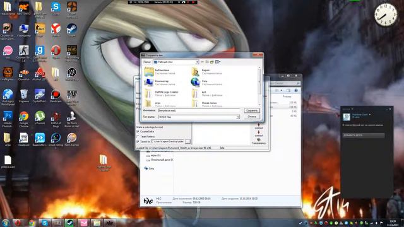Click the up-one-level icon in save dialog
The height and width of the screenshot is (227, 404).
pyautogui.click(x=207, y=62)
